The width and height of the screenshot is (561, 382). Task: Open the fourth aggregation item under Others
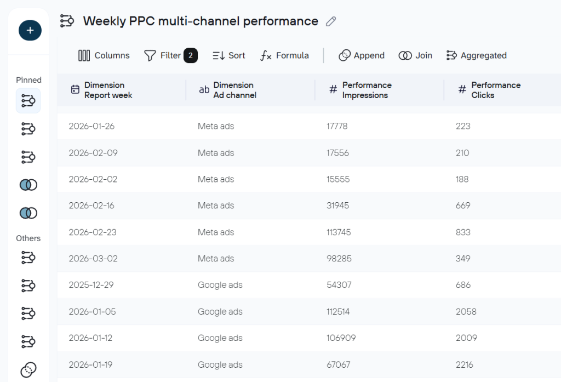[28, 341]
